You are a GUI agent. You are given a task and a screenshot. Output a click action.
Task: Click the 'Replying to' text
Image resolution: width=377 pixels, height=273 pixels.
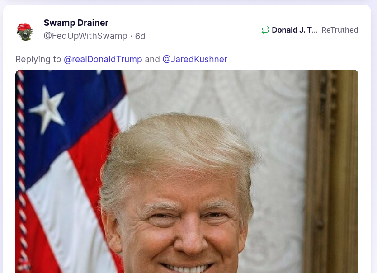pyautogui.click(x=38, y=59)
